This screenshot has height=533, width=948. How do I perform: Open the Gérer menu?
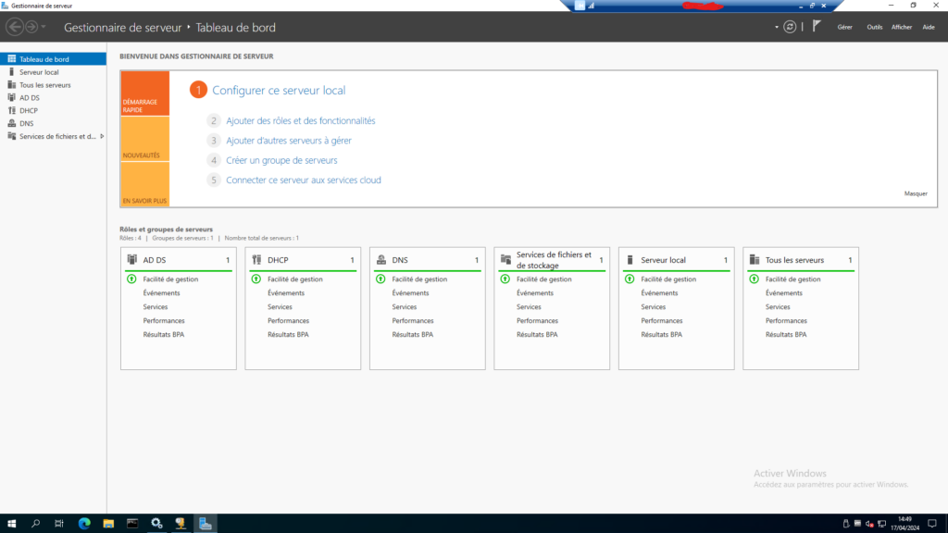tap(844, 27)
